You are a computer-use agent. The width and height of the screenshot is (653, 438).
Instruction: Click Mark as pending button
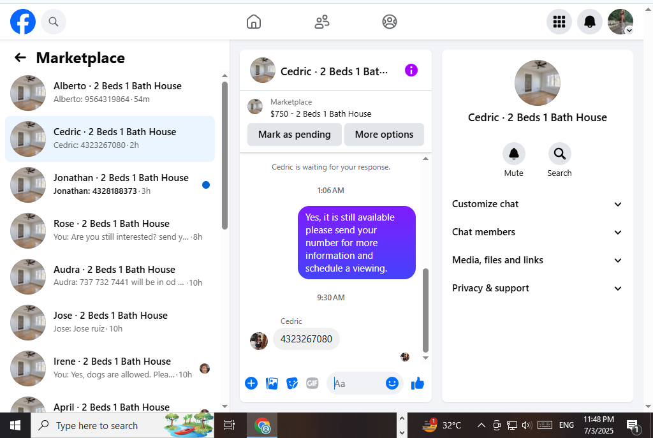(295, 135)
